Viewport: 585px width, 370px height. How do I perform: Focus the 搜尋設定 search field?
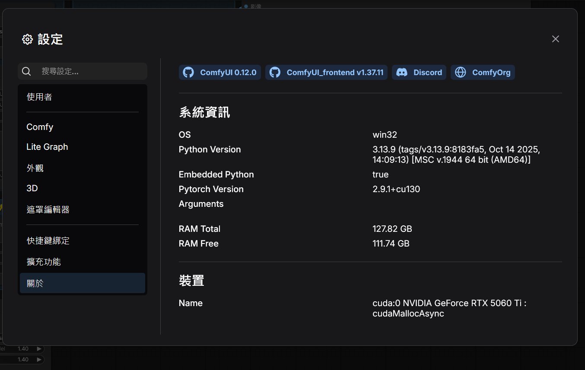91,71
